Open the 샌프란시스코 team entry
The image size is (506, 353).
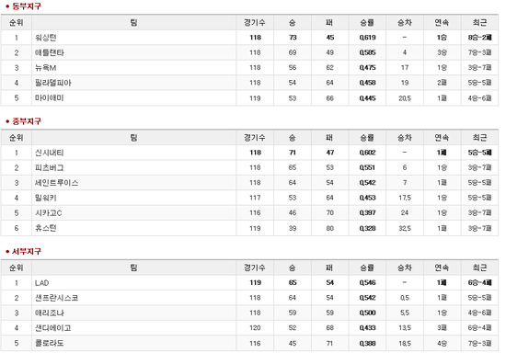pyautogui.click(x=56, y=298)
